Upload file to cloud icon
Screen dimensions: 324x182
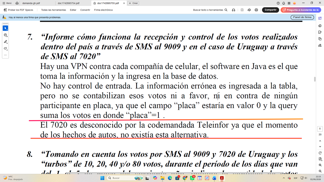pyautogui.click(x=249, y=10)
